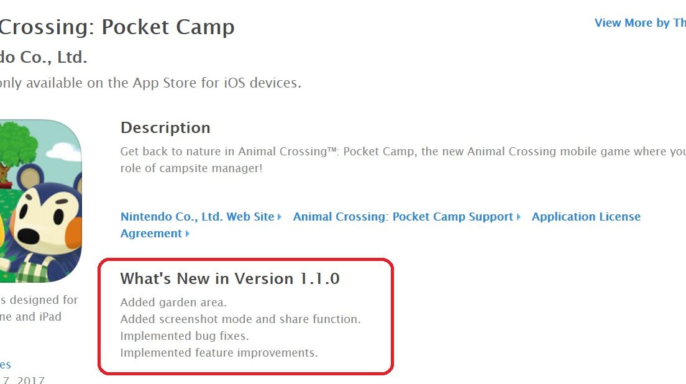This screenshot has width=686, height=384.
Task: Open the Nintendo Co., Ltd. Web Site link
Action: [x=197, y=217]
